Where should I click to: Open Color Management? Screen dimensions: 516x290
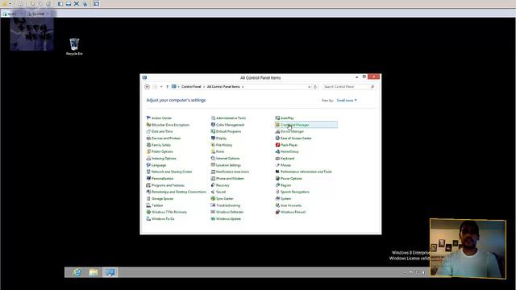(x=227, y=125)
